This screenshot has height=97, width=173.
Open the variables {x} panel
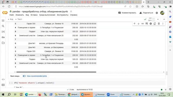3,32
